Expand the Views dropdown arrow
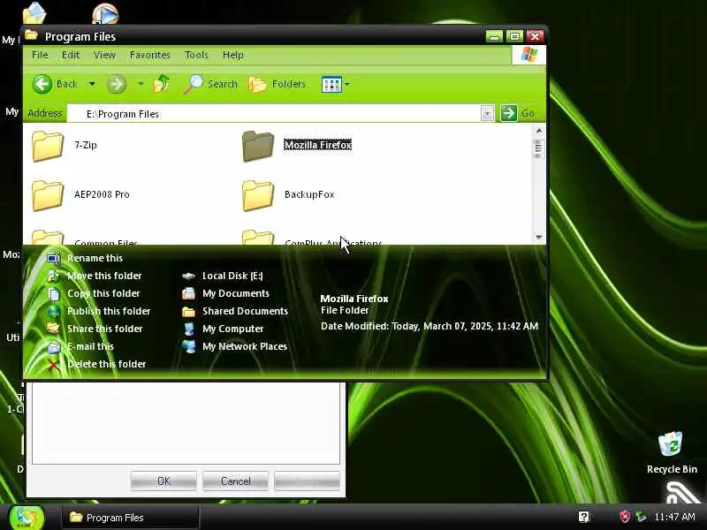 point(346,84)
